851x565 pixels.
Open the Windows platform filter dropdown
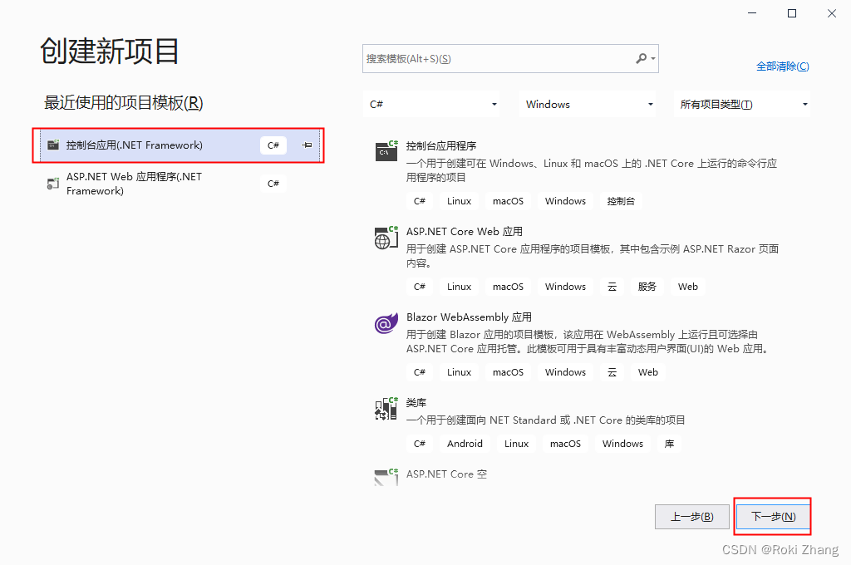click(x=588, y=104)
